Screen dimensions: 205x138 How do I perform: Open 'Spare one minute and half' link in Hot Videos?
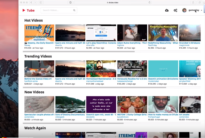pos(70,43)
